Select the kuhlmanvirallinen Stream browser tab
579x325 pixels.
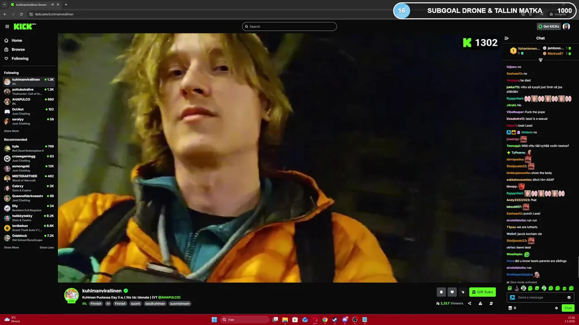(x=35, y=5)
